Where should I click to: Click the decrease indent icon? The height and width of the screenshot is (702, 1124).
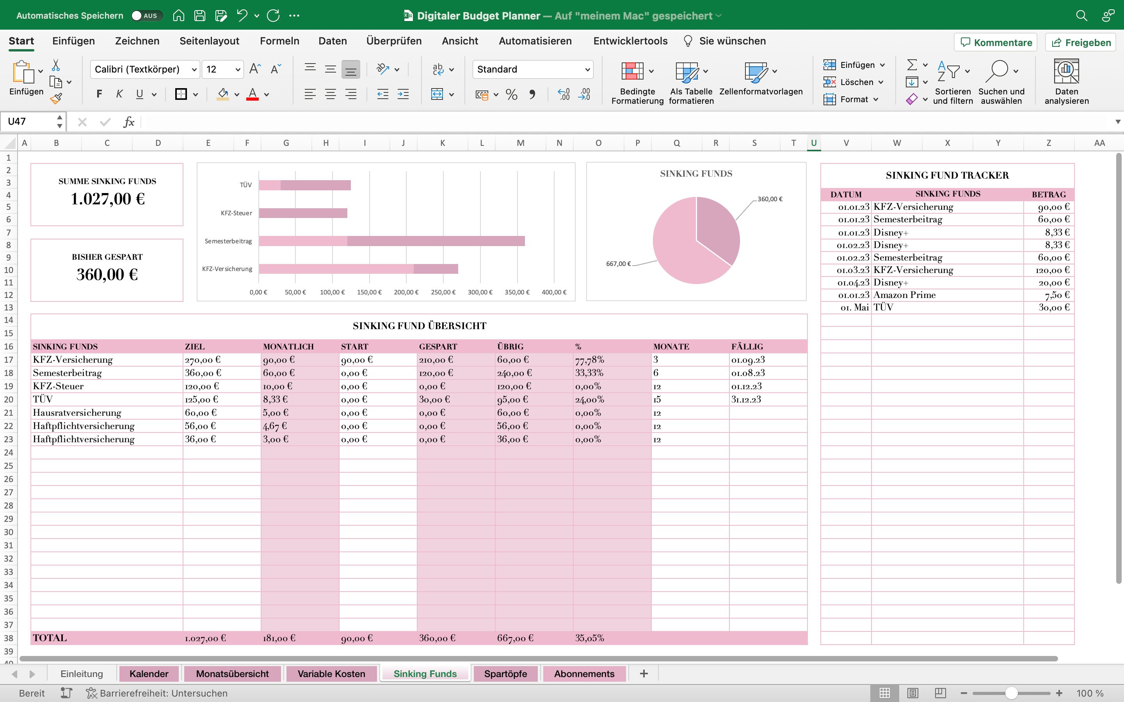[383, 94]
